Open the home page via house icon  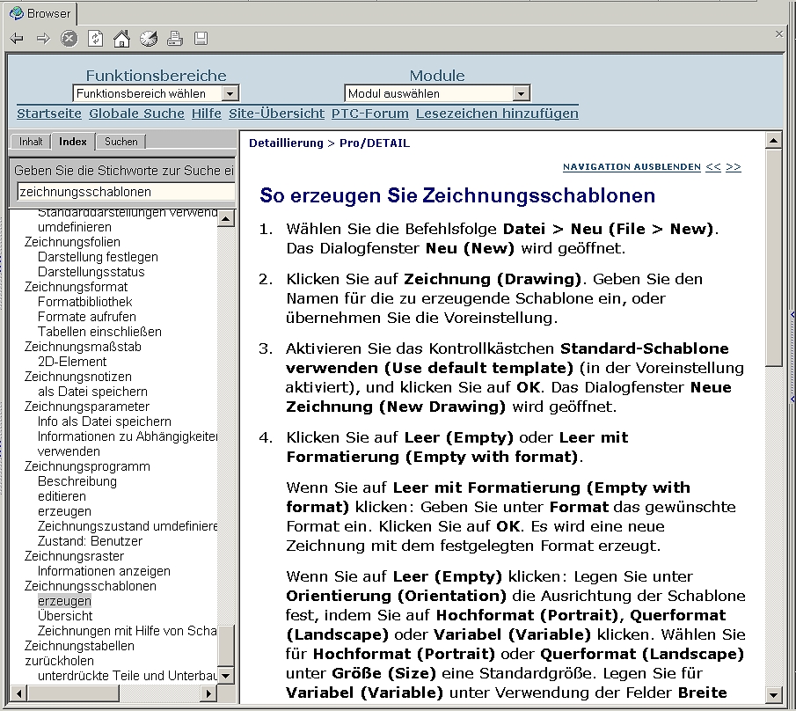[x=122, y=39]
